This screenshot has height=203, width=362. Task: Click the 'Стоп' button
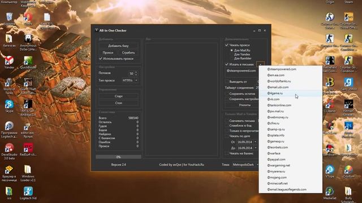tap(118, 103)
